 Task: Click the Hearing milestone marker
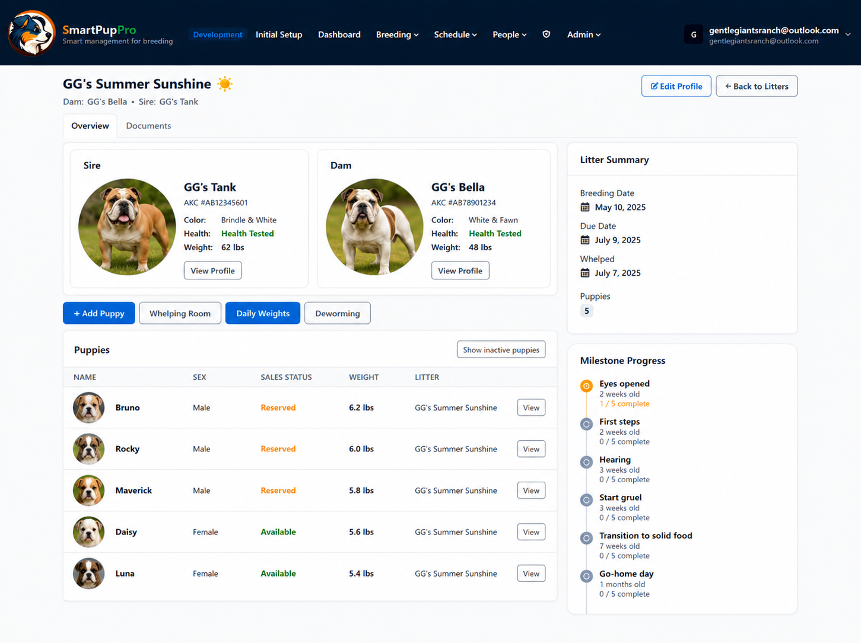coord(586,462)
